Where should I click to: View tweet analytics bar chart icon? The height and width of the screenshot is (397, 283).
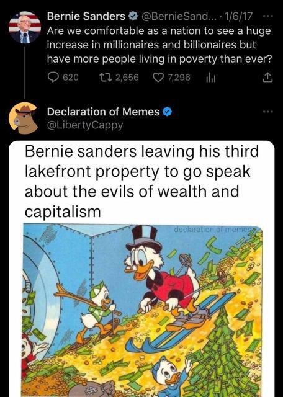pos(210,78)
